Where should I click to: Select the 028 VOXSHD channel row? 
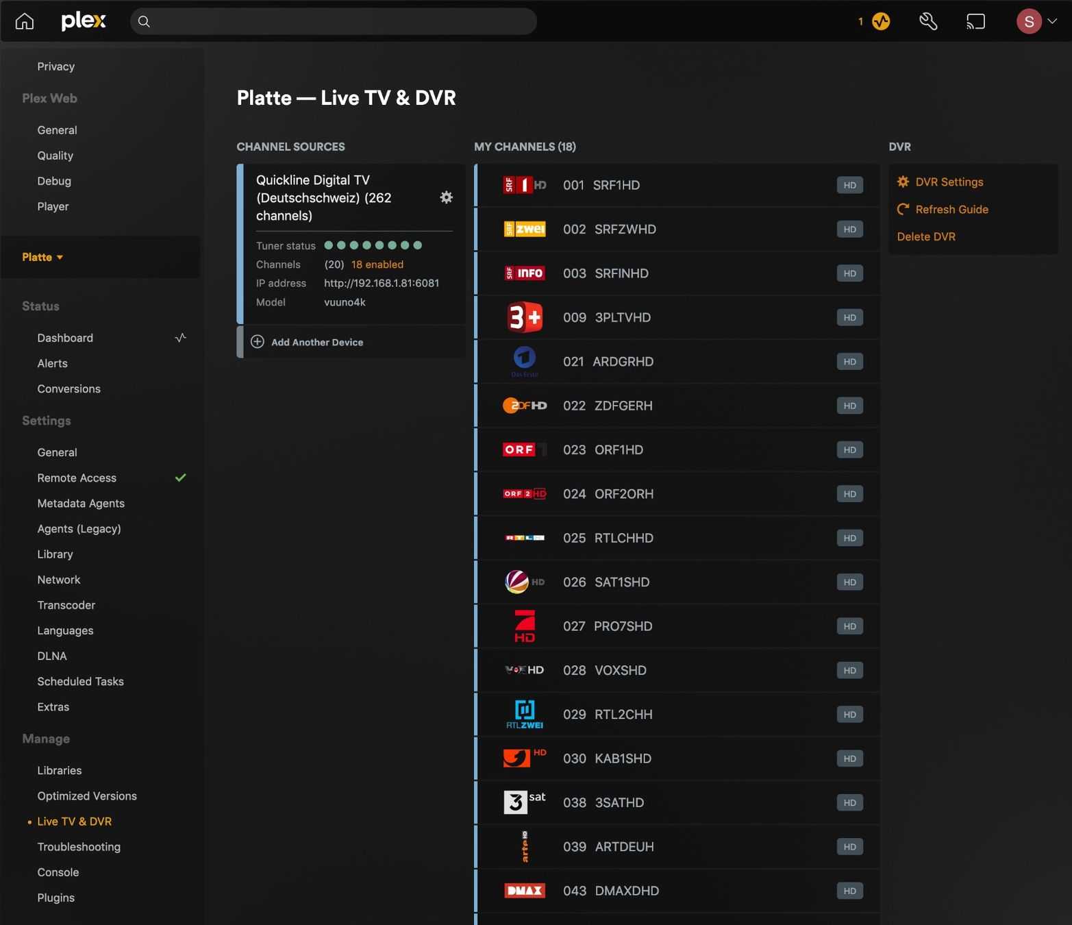[677, 670]
